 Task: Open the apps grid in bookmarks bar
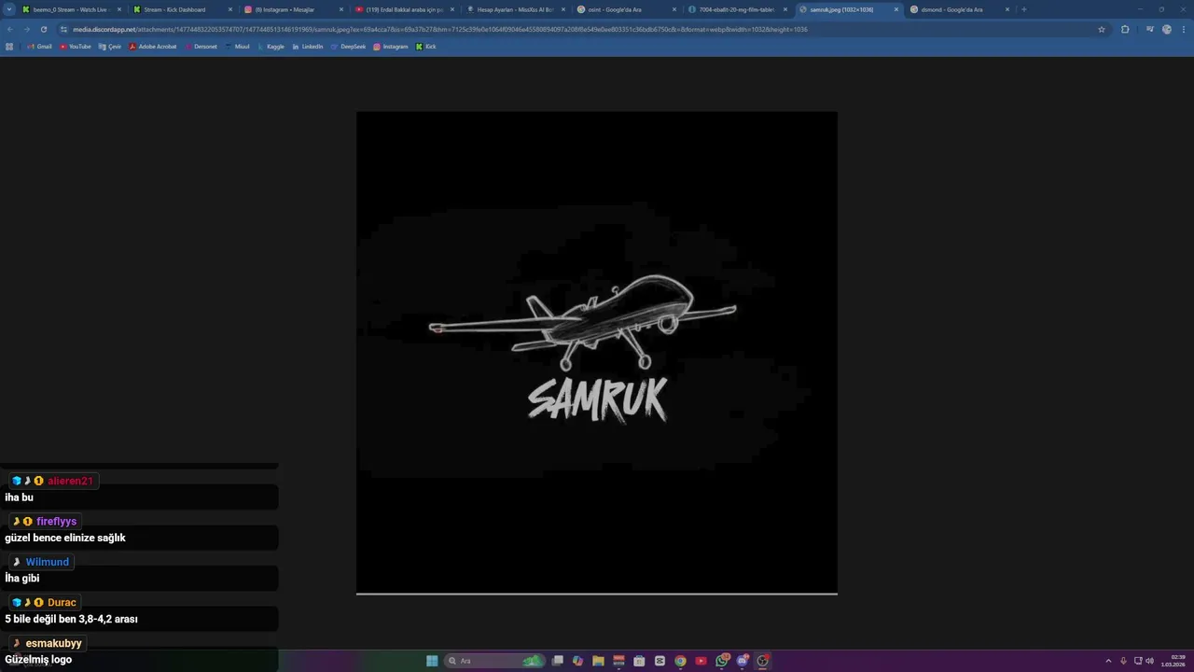[x=9, y=46]
